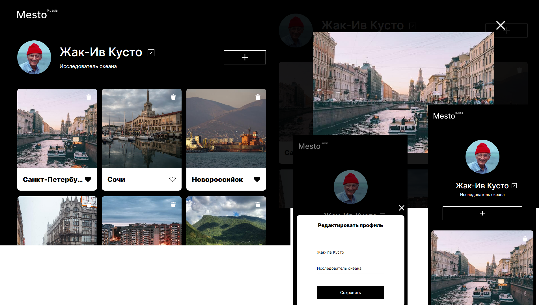Like the Сочи card with heart
This screenshot has height=305, width=543.
(173, 179)
